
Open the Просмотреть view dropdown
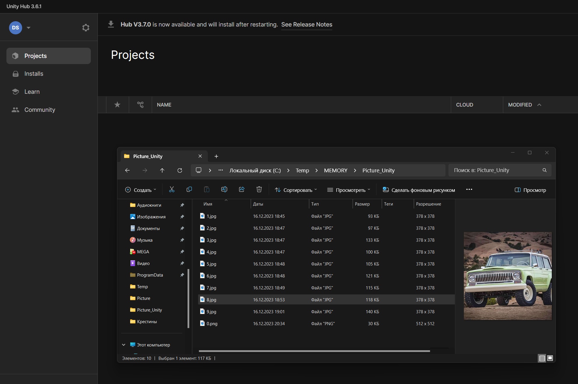tap(349, 190)
